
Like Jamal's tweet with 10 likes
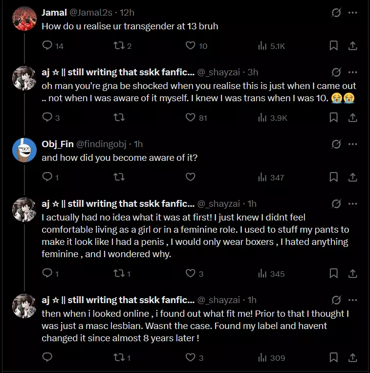click(x=191, y=46)
